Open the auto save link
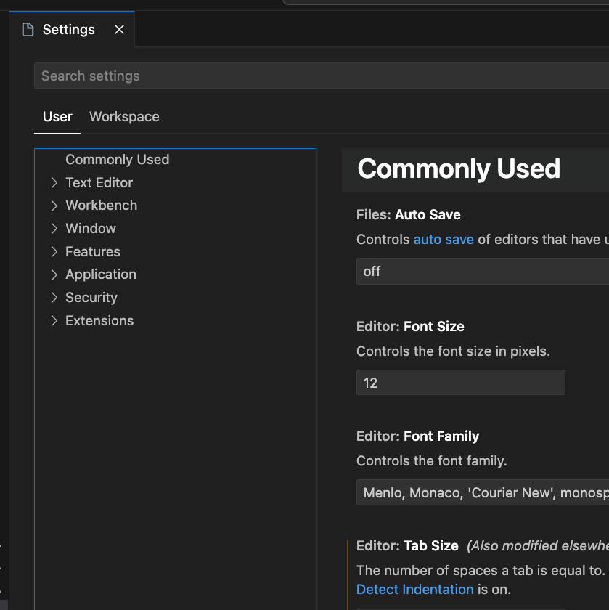Screen dimensions: 609x610 click(x=444, y=240)
